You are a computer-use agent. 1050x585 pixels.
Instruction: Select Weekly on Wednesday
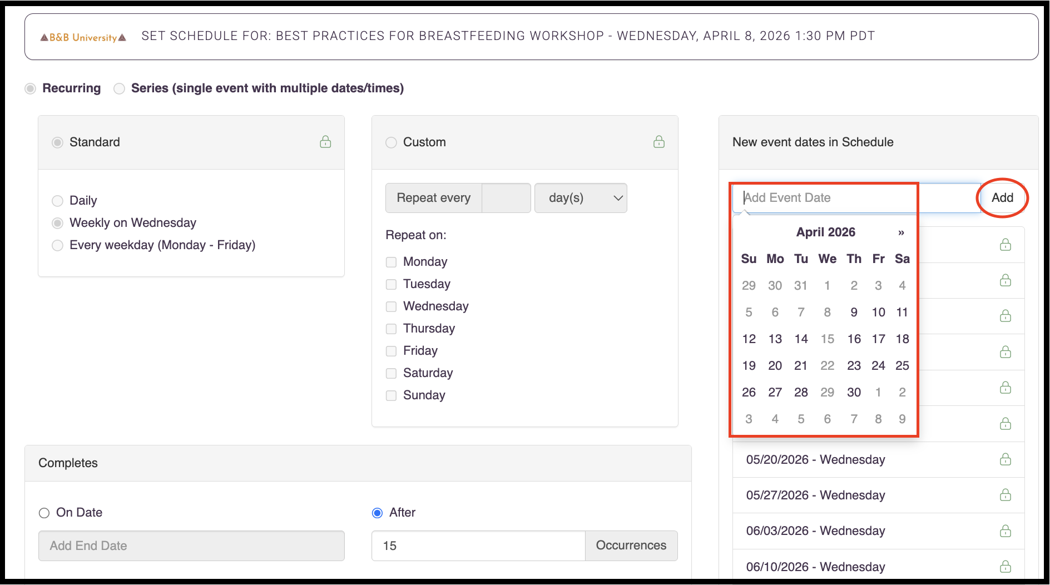pyautogui.click(x=57, y=223)
